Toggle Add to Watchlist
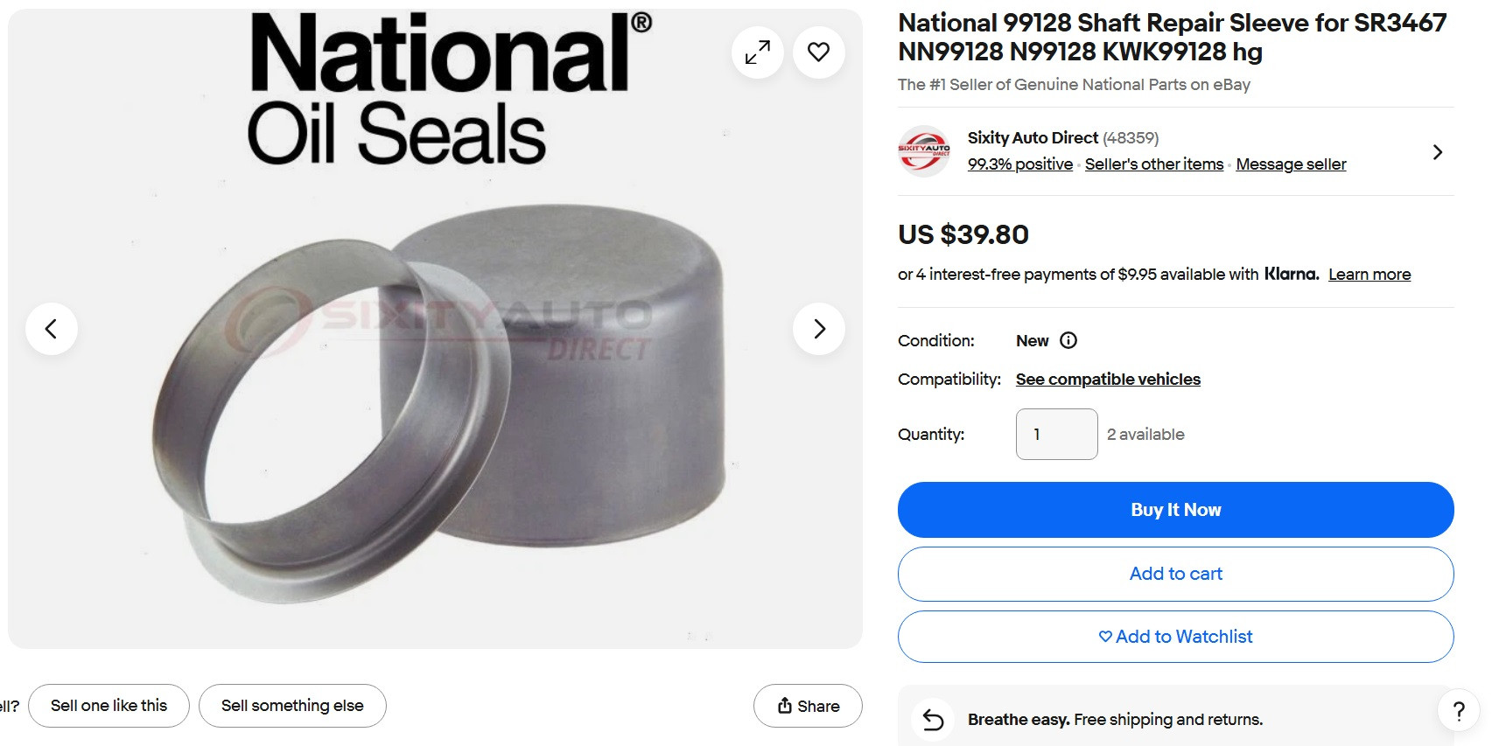The width and height of the screenshot is (1492, 746). point(1175,636)
